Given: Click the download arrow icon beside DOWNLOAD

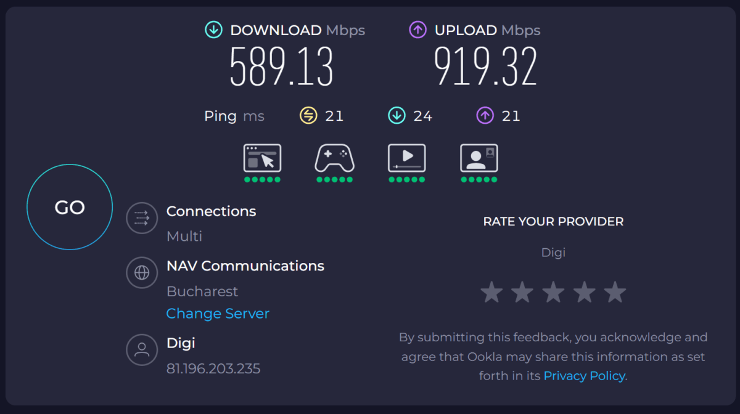Looking at the screenshot, I should (x=214, y=30).
